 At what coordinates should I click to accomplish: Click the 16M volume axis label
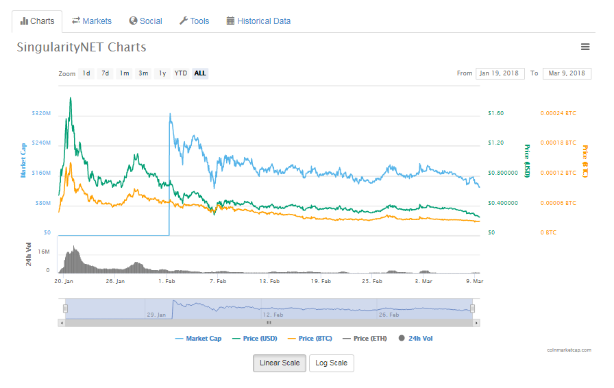[x=44, y=252]
